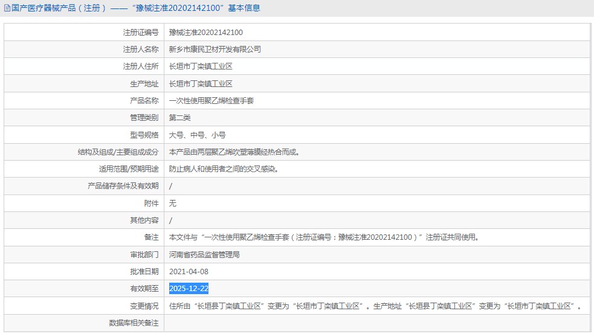Select the approval date 2021-04-08
This screenshot has height=334, width=594.
[189, 272]
